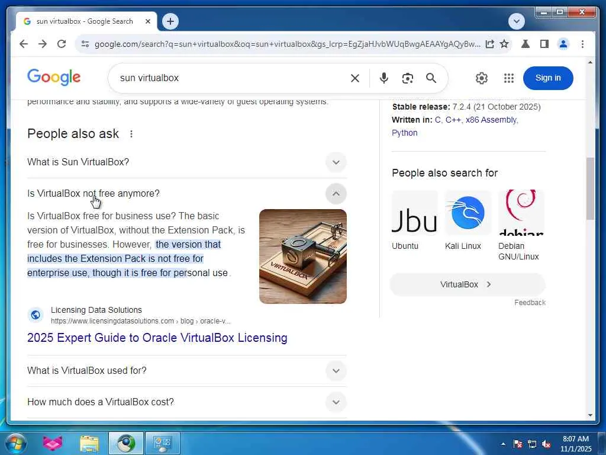Open Action Center flag tray icon
Viewport: 606px width, 455px height.
[518, 444]
